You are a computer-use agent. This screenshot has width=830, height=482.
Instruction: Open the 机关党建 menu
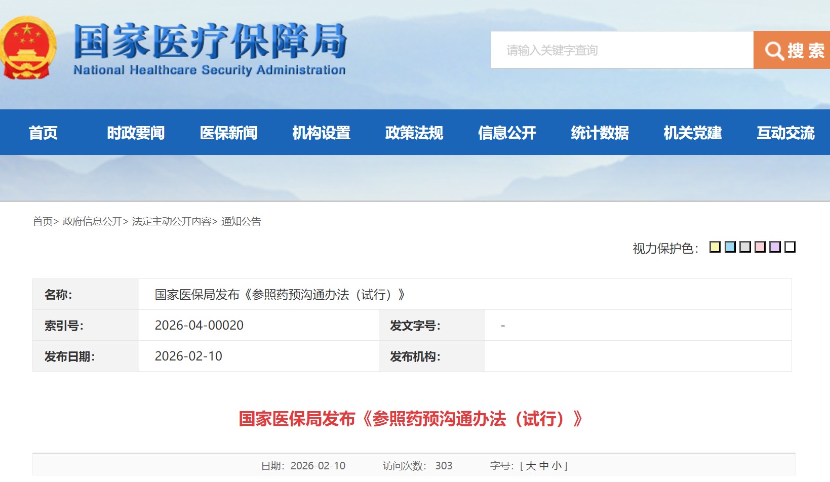(692, 133)
